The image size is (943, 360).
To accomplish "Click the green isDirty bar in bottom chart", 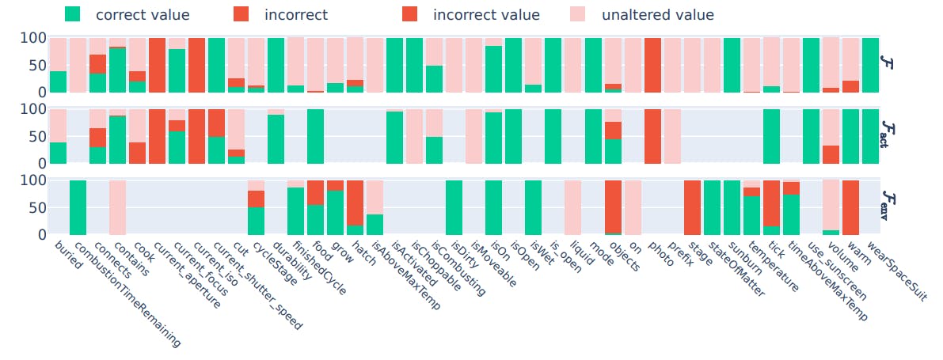I will coord(454,207).
